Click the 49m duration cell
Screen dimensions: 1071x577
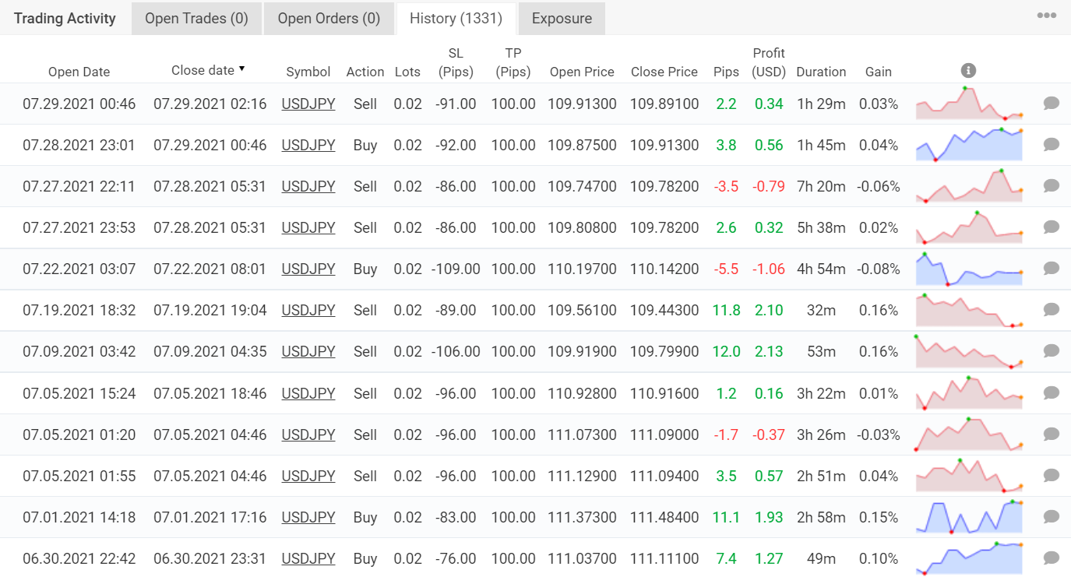[x=821, y=558]
